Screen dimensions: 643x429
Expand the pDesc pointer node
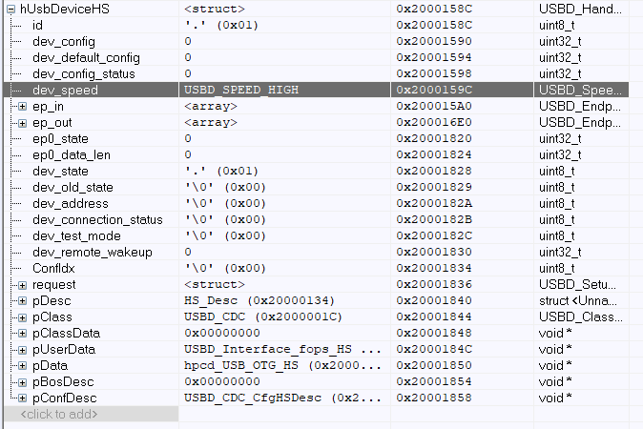pos(22,301)
